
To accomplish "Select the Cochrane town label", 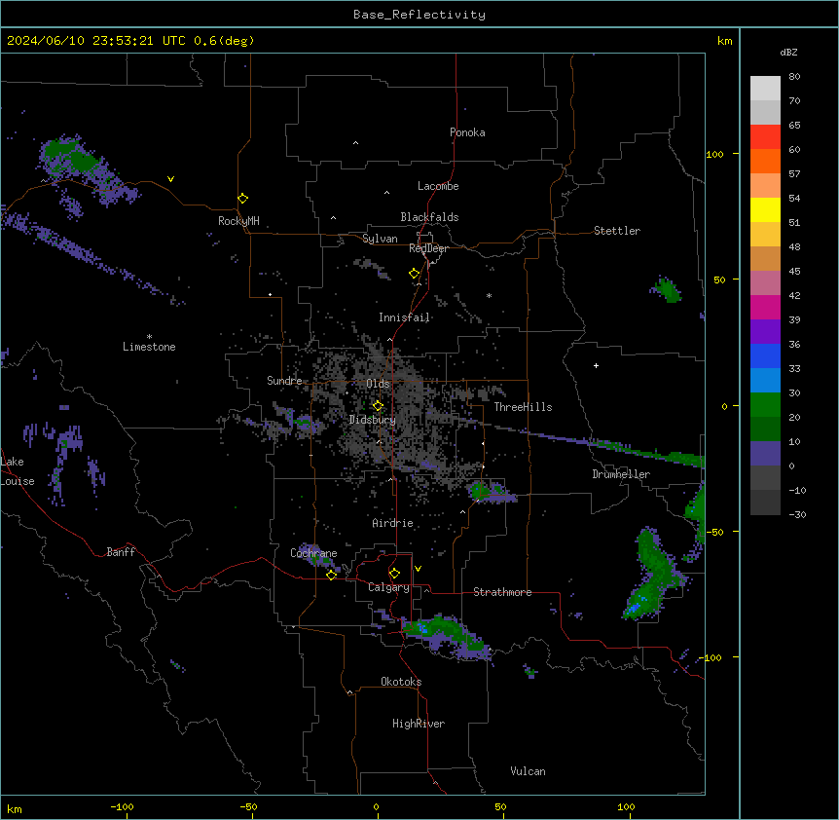I will (313, 553).
